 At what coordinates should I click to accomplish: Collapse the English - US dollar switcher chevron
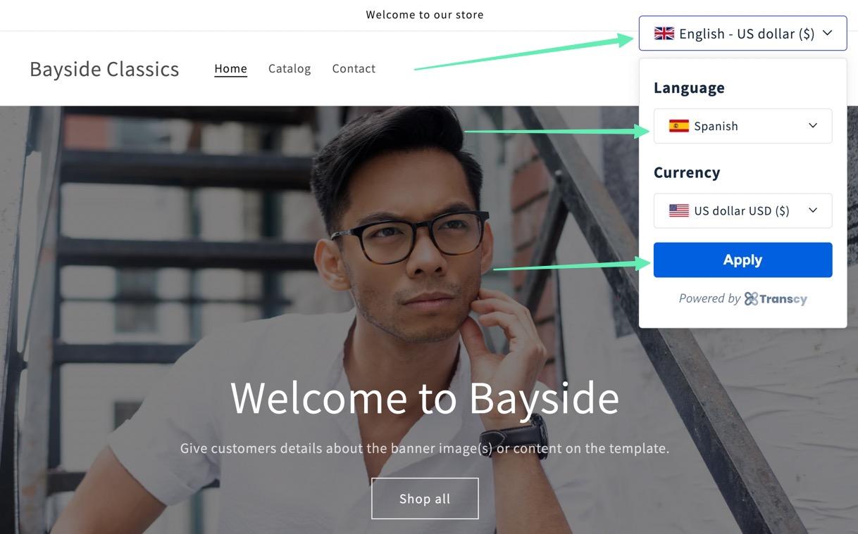[828, 33]
